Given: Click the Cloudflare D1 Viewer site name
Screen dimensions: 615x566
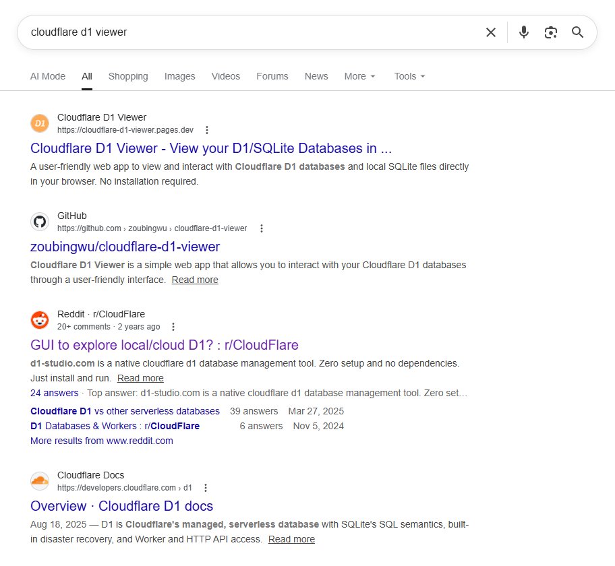Looking at the screenshot, I should 102,117.
